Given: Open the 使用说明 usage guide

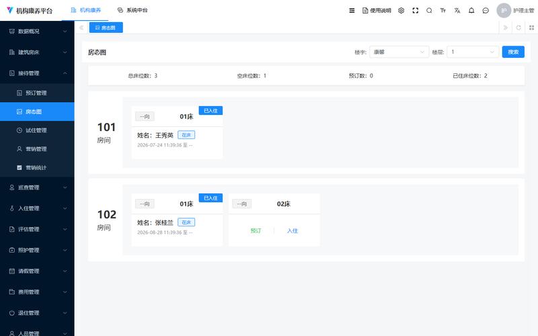Looking at the screenshot, I should (377, 11).
